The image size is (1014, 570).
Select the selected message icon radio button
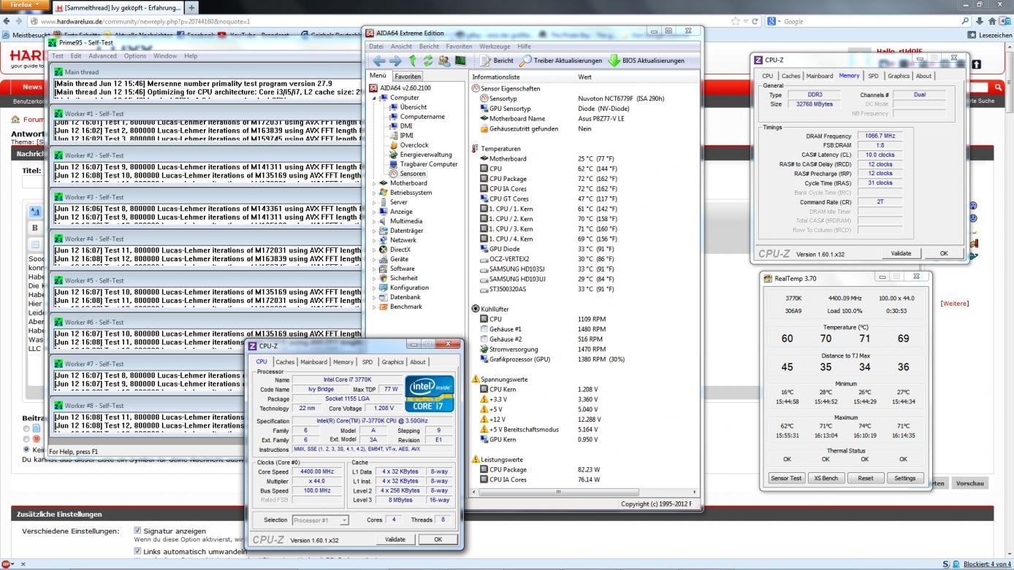(x=26, y=450)
